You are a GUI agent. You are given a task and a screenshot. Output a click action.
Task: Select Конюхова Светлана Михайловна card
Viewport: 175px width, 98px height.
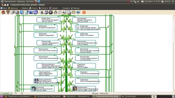(x=84, y=43)
